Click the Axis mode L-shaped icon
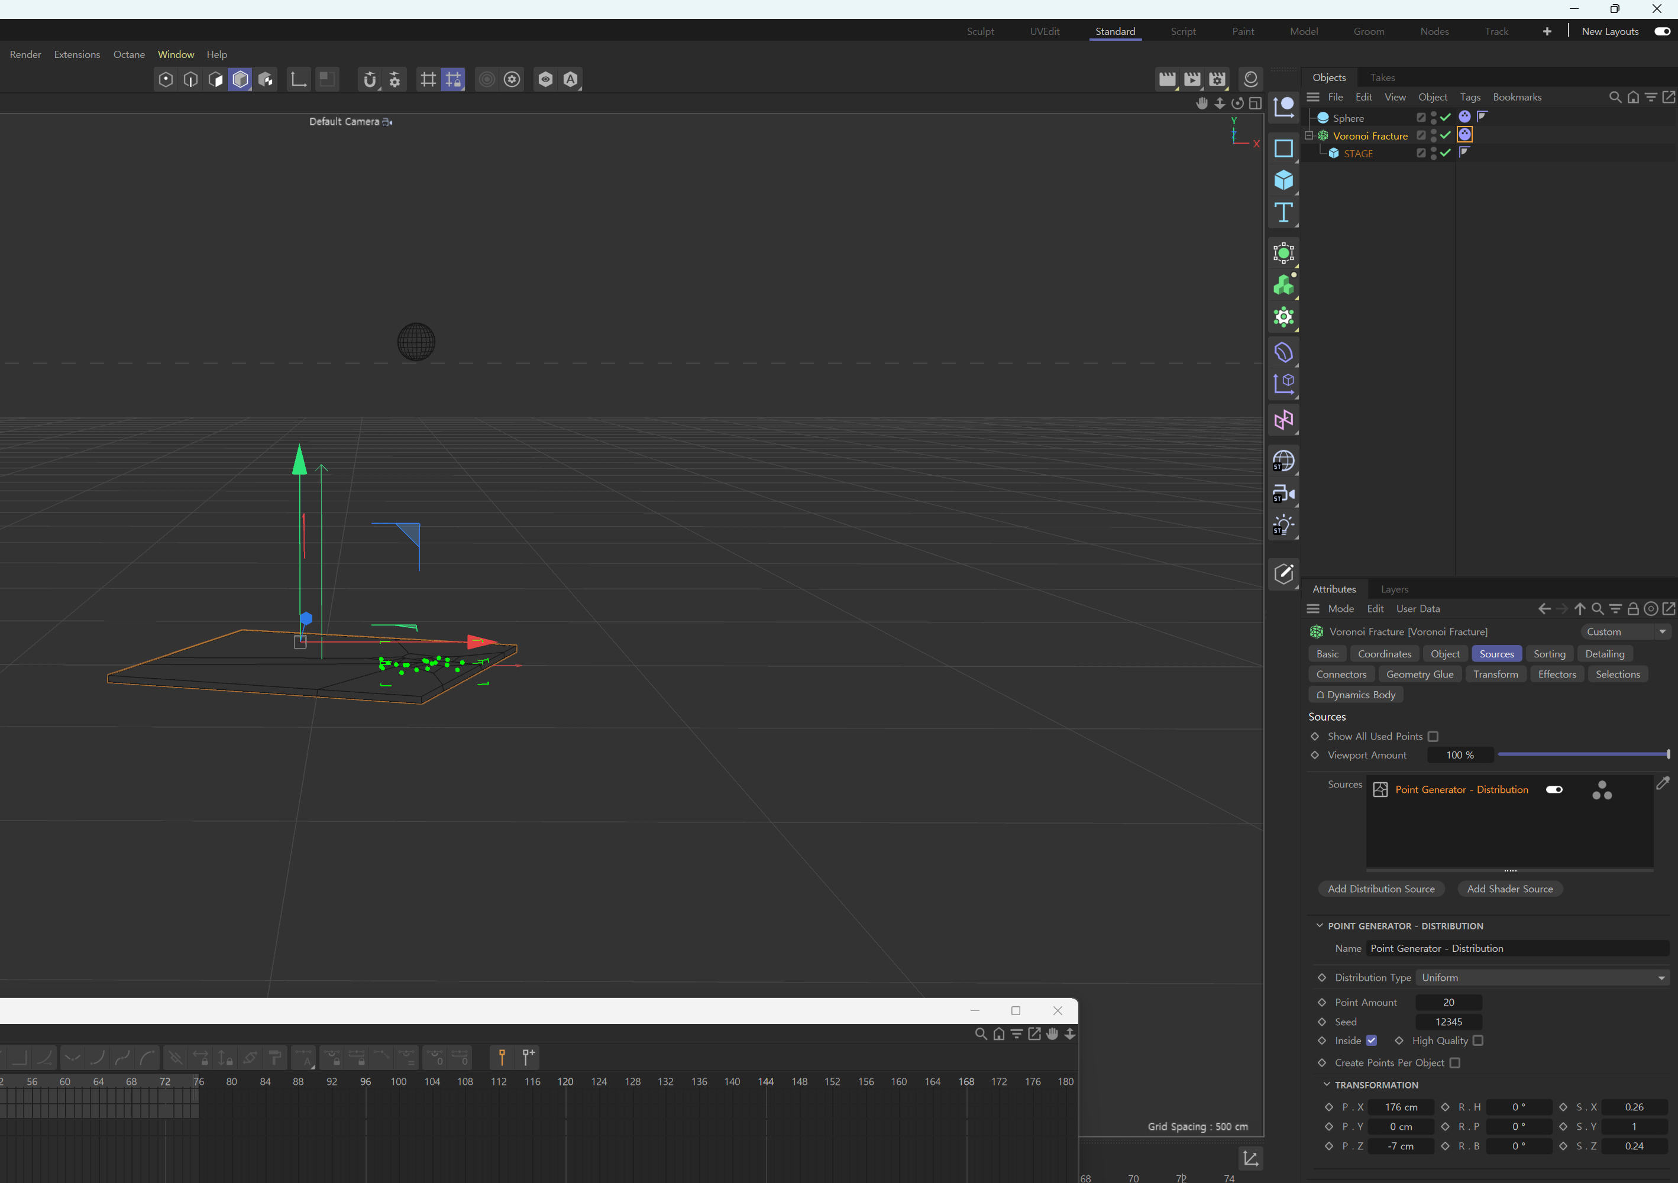 pos(298,80)
